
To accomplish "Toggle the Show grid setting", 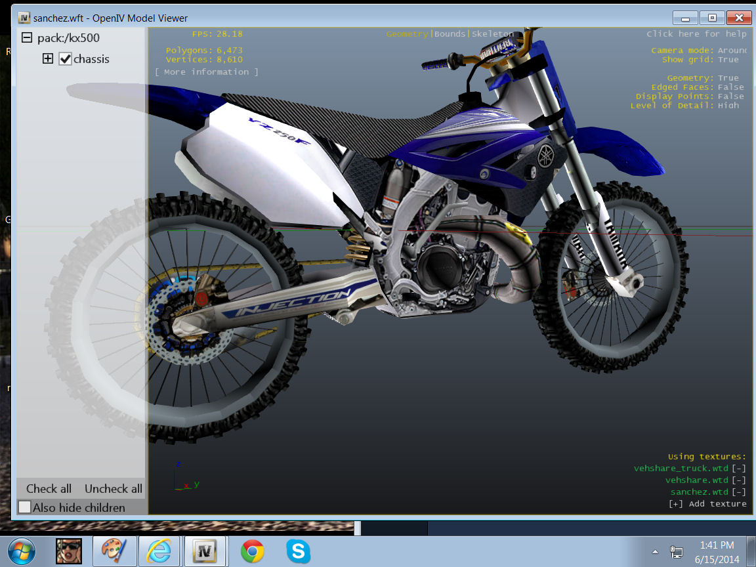I will click(x=728, y=59).
